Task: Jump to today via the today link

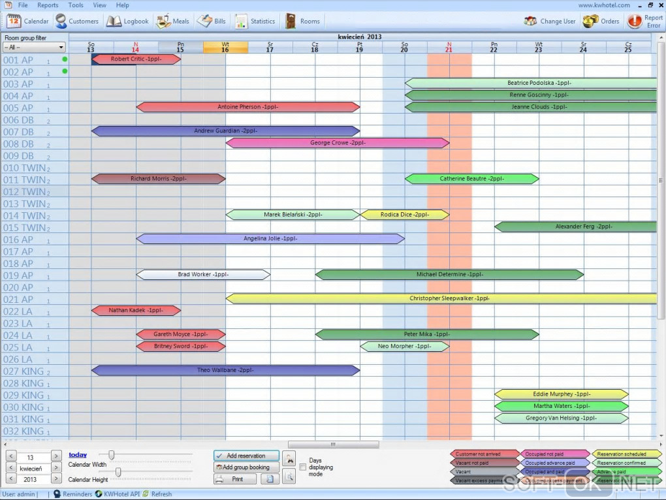Action: click(77, 454)
